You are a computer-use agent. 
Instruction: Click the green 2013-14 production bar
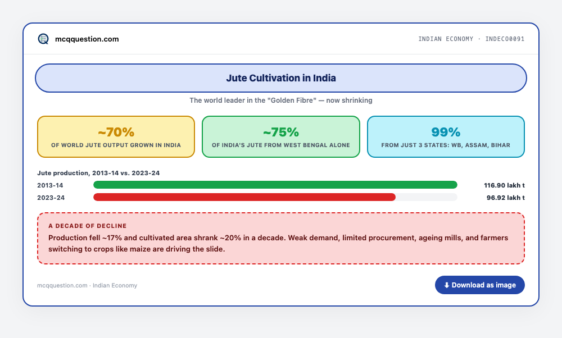275,185
